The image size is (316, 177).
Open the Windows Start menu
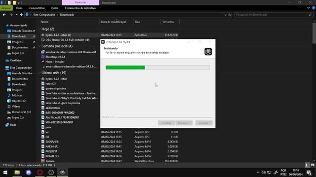pos(5,172)
